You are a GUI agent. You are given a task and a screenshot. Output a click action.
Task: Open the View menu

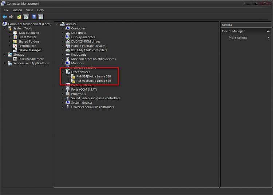29,10
